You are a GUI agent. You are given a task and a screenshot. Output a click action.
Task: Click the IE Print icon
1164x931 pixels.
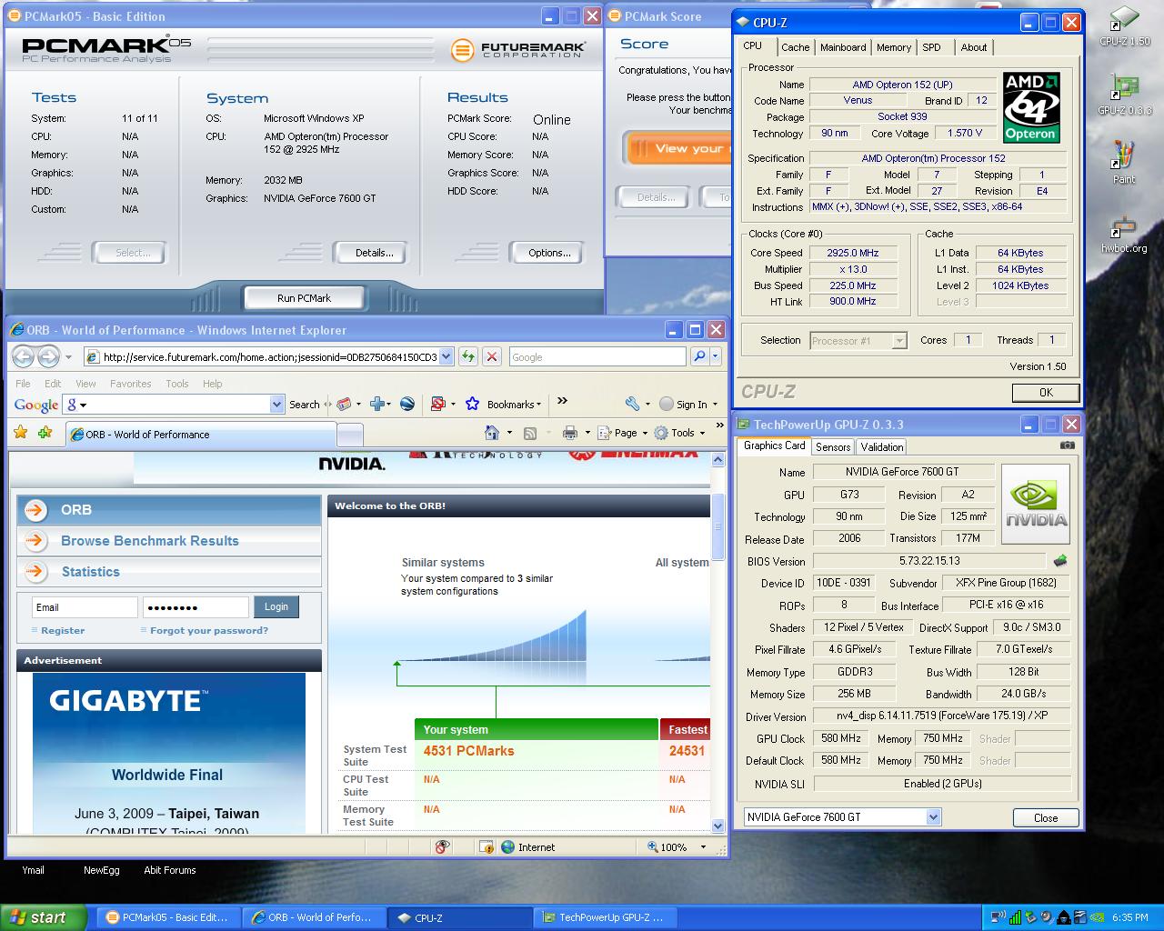coord(570,433)
